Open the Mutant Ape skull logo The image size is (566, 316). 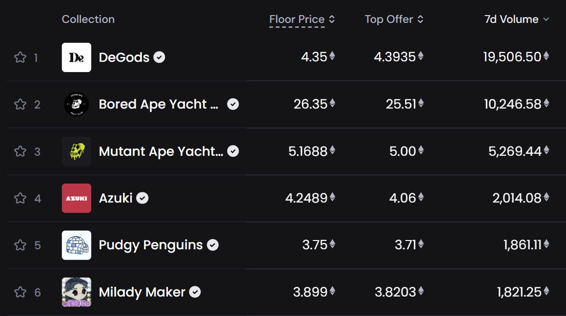(x=76, y=151)
